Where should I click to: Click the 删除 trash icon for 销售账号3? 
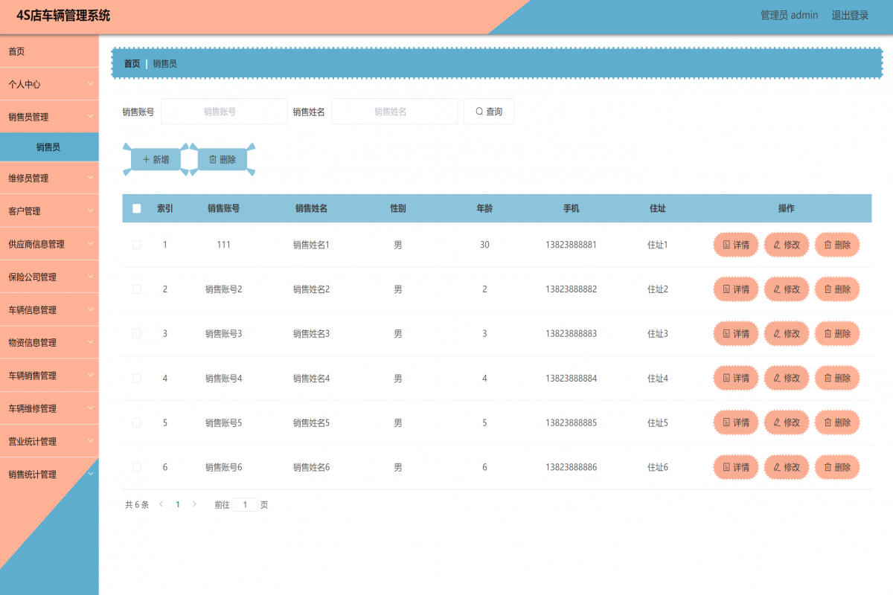(828, 334)
